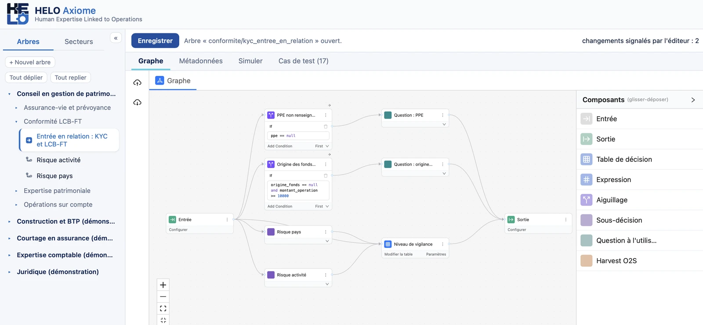This screenshot has width=703, height=325.
Task: Expand the Risque activité node chevron
Action: click(327, 284)
